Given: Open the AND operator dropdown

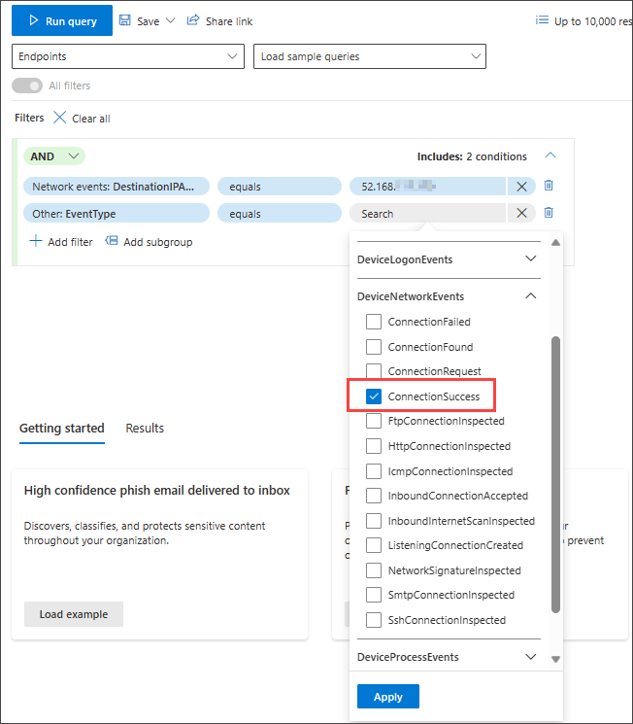Looking at the screenshot, I should pyautogui.click(x=54, y=156).
